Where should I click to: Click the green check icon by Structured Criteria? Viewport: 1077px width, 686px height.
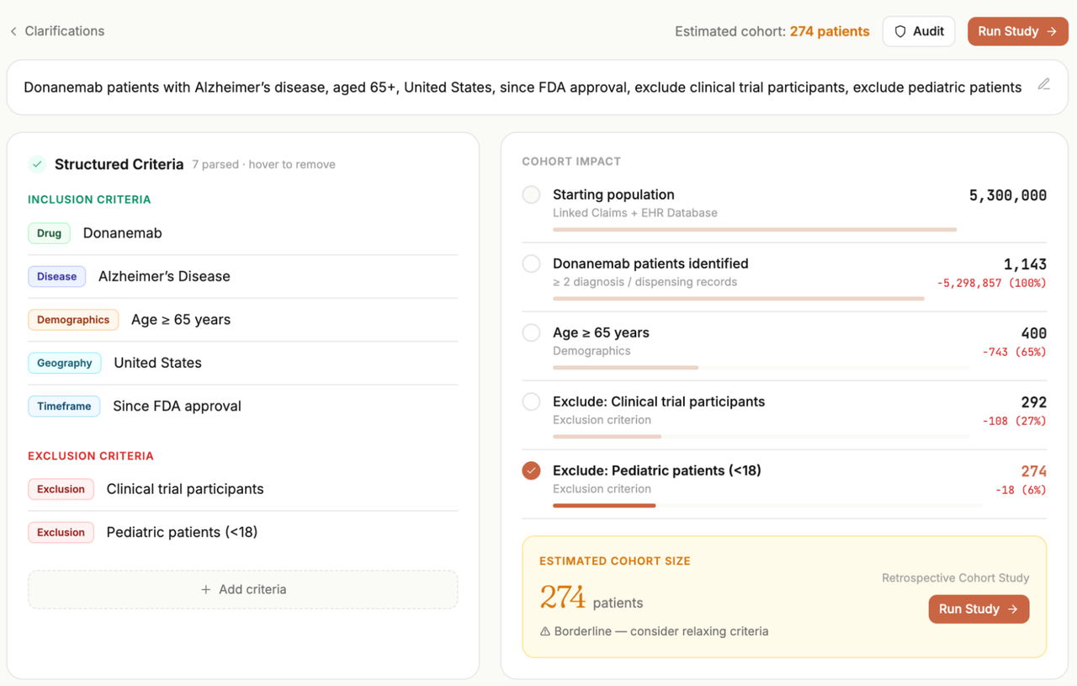(x=37, y=164)
